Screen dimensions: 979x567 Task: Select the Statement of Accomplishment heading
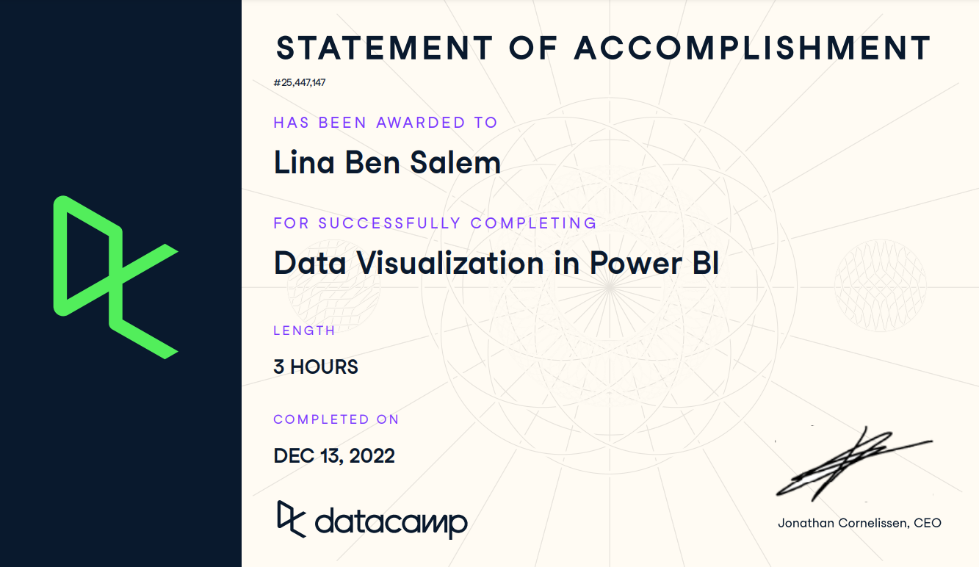coord(603,48)
